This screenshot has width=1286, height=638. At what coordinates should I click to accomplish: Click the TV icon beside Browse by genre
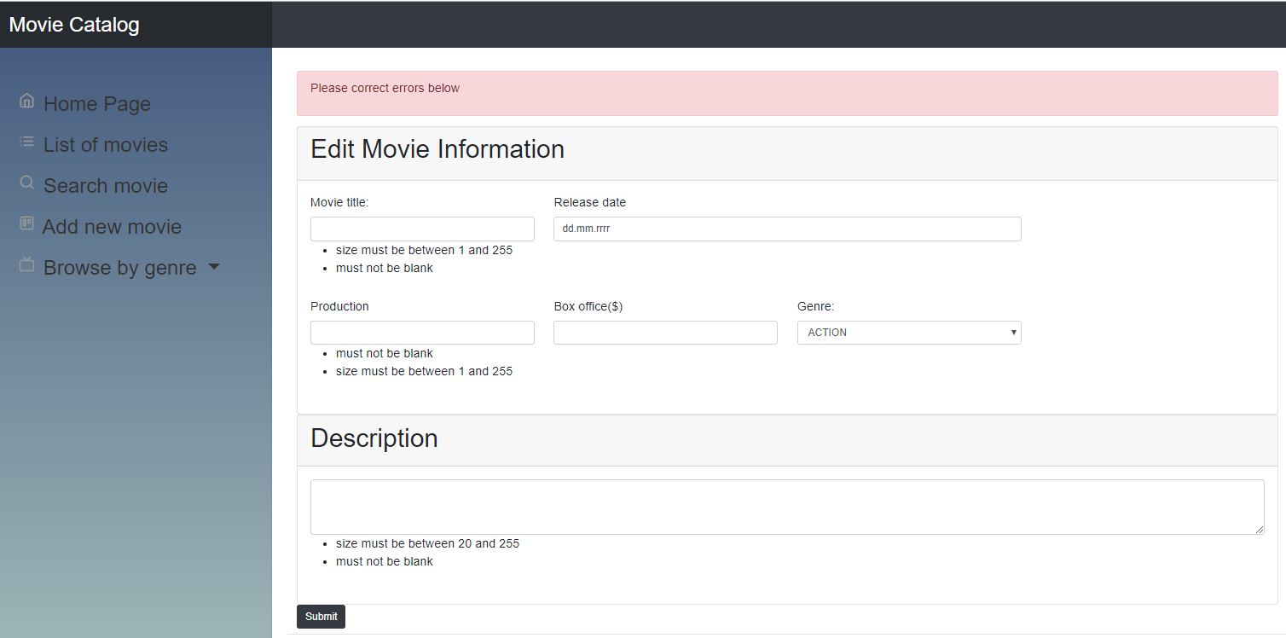[26, 264]
